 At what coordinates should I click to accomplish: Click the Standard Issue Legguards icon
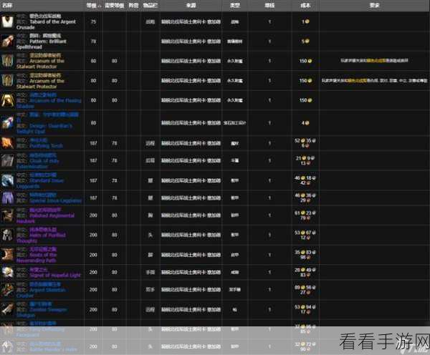tap(7, 180)
